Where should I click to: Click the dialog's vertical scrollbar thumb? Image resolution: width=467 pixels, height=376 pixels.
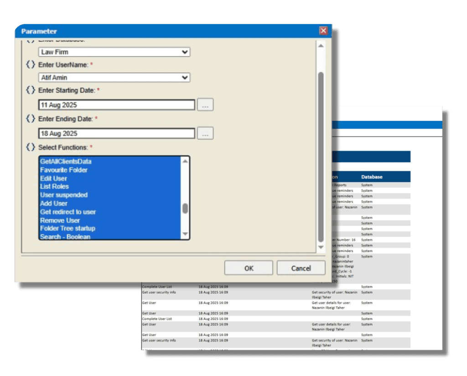[x=321, y=155]
